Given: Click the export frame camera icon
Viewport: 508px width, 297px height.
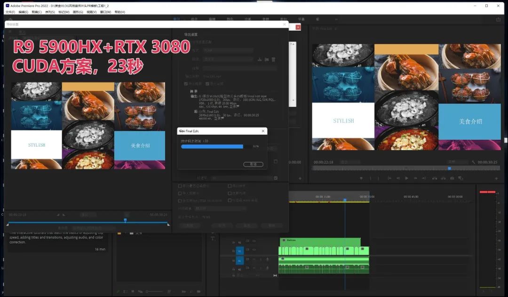Looking at the screenshot, I should pos(452,178).
